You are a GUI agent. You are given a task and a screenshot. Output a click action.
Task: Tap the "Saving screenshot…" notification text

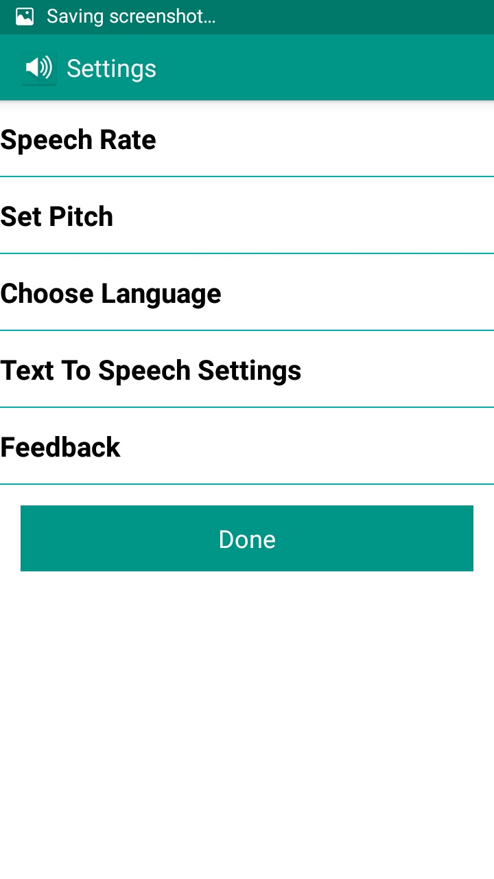click(x=131, y=16)
